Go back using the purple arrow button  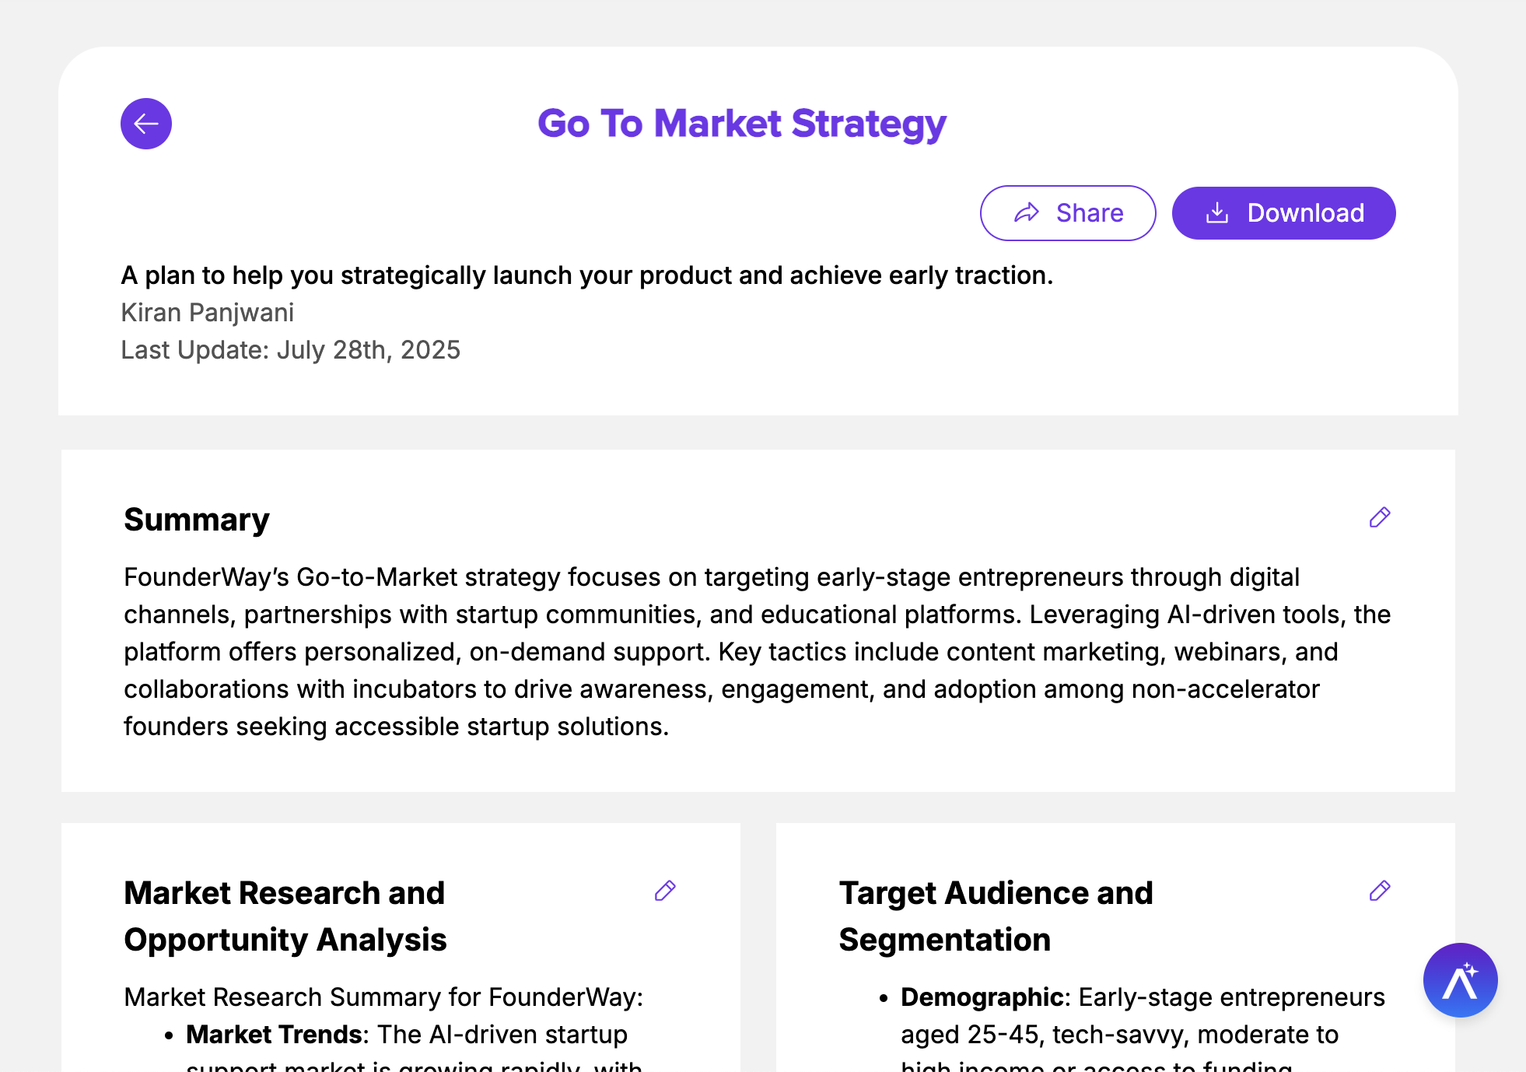(146, 124)
